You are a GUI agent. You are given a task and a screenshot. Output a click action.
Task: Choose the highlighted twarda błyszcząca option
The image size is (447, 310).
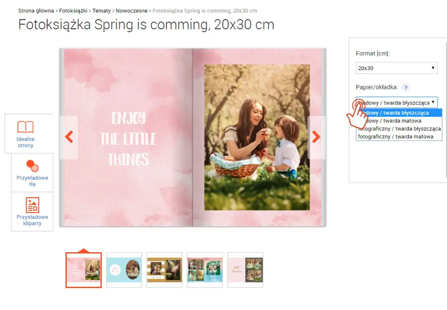click(399, 113)
